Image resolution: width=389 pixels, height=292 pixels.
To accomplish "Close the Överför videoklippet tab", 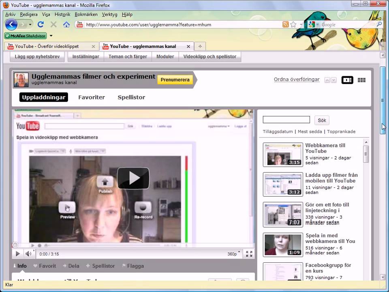I will coord(93,46).
